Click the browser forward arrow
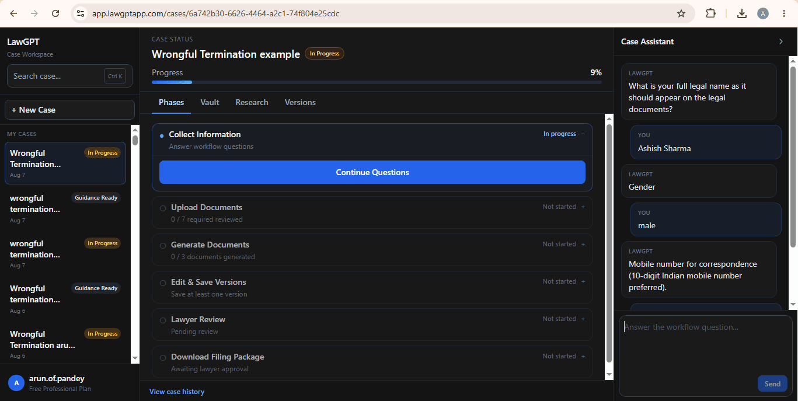This screenshot has width=798, height=401. click(x=34, y=13)
